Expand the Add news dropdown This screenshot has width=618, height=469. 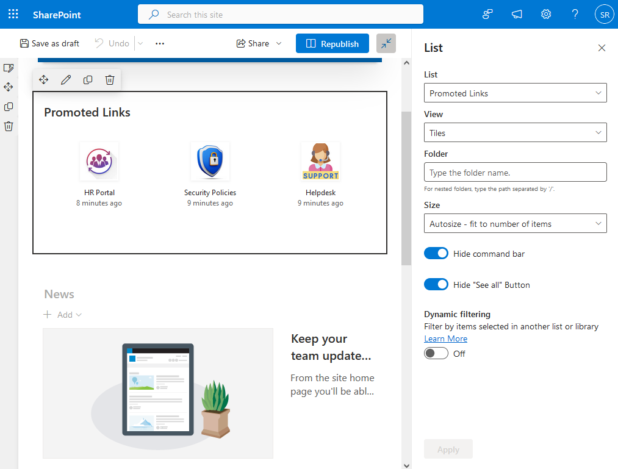pyautogui.click(x=63, y=315)
